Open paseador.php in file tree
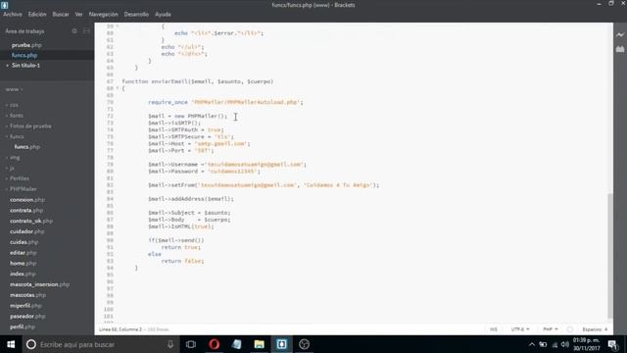The image size is (627, 353). (27, 316)
